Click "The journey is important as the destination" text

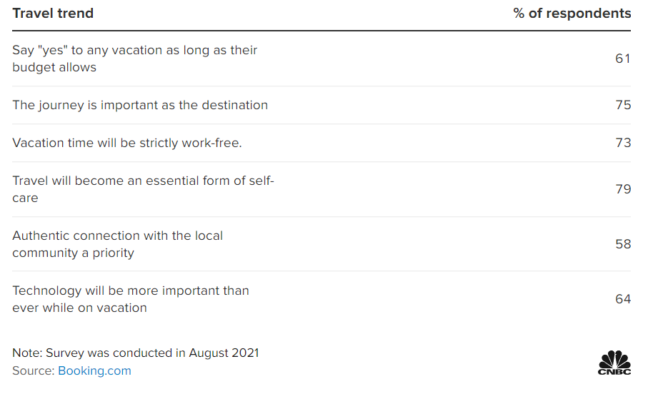tap(140, 105)
